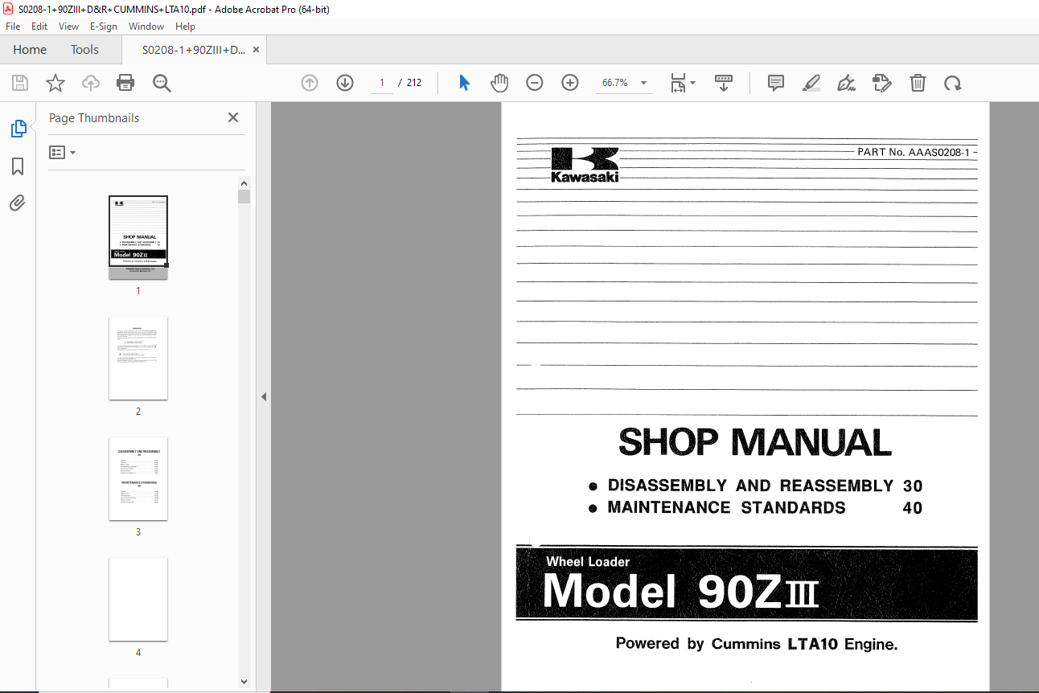Open the View menu
Viewport: 1039px width, 693px height.
point(68,27)
